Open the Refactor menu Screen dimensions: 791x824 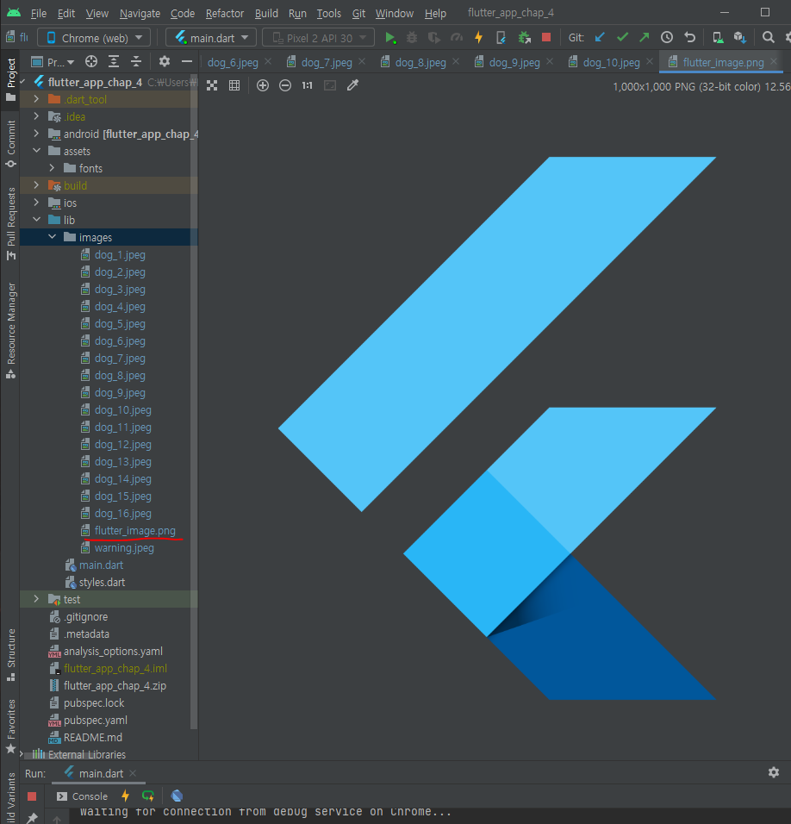click(x=225, y=13)
